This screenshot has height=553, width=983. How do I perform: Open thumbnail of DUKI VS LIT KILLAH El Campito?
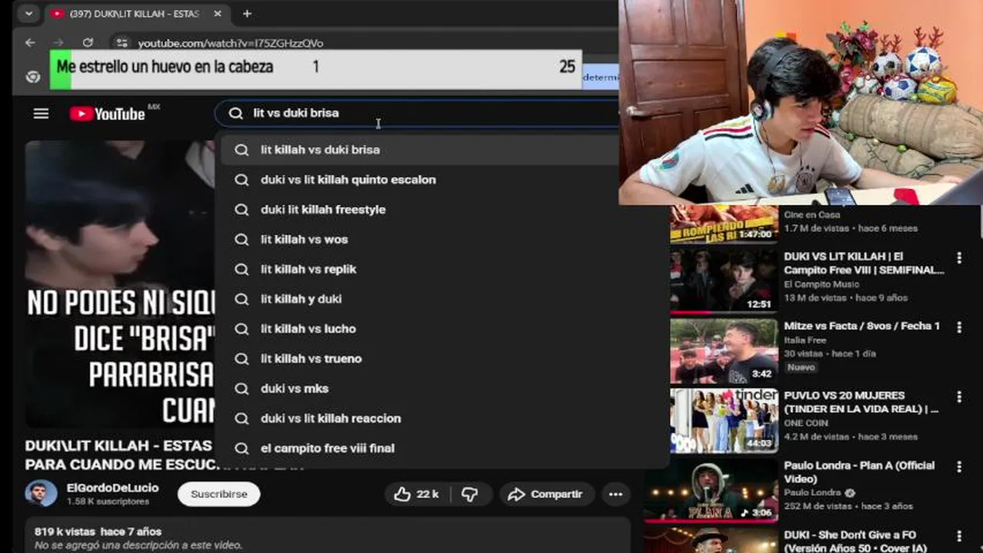pyautogui.click(x=723, y=280)
